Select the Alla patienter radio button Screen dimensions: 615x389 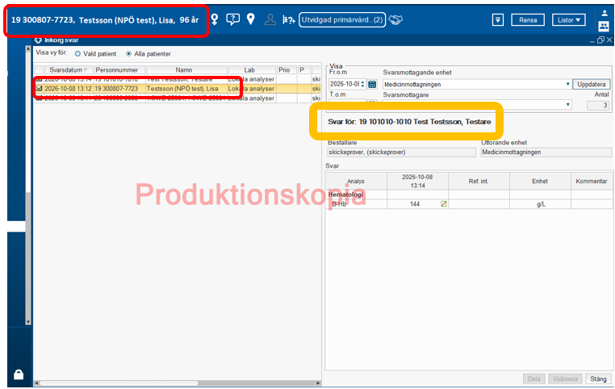(x=128, y=54)
